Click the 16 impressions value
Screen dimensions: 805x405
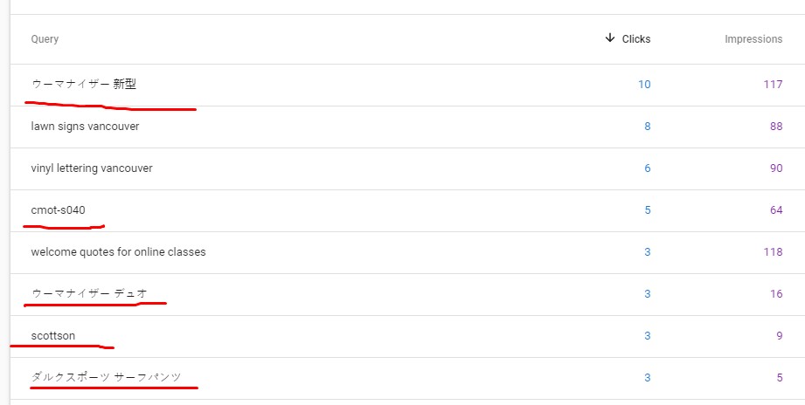(x=776, y=294)
